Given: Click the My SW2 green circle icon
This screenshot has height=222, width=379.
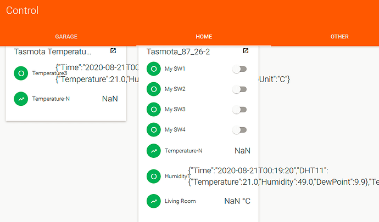Looking at the screenshot, I should (154, 89).
